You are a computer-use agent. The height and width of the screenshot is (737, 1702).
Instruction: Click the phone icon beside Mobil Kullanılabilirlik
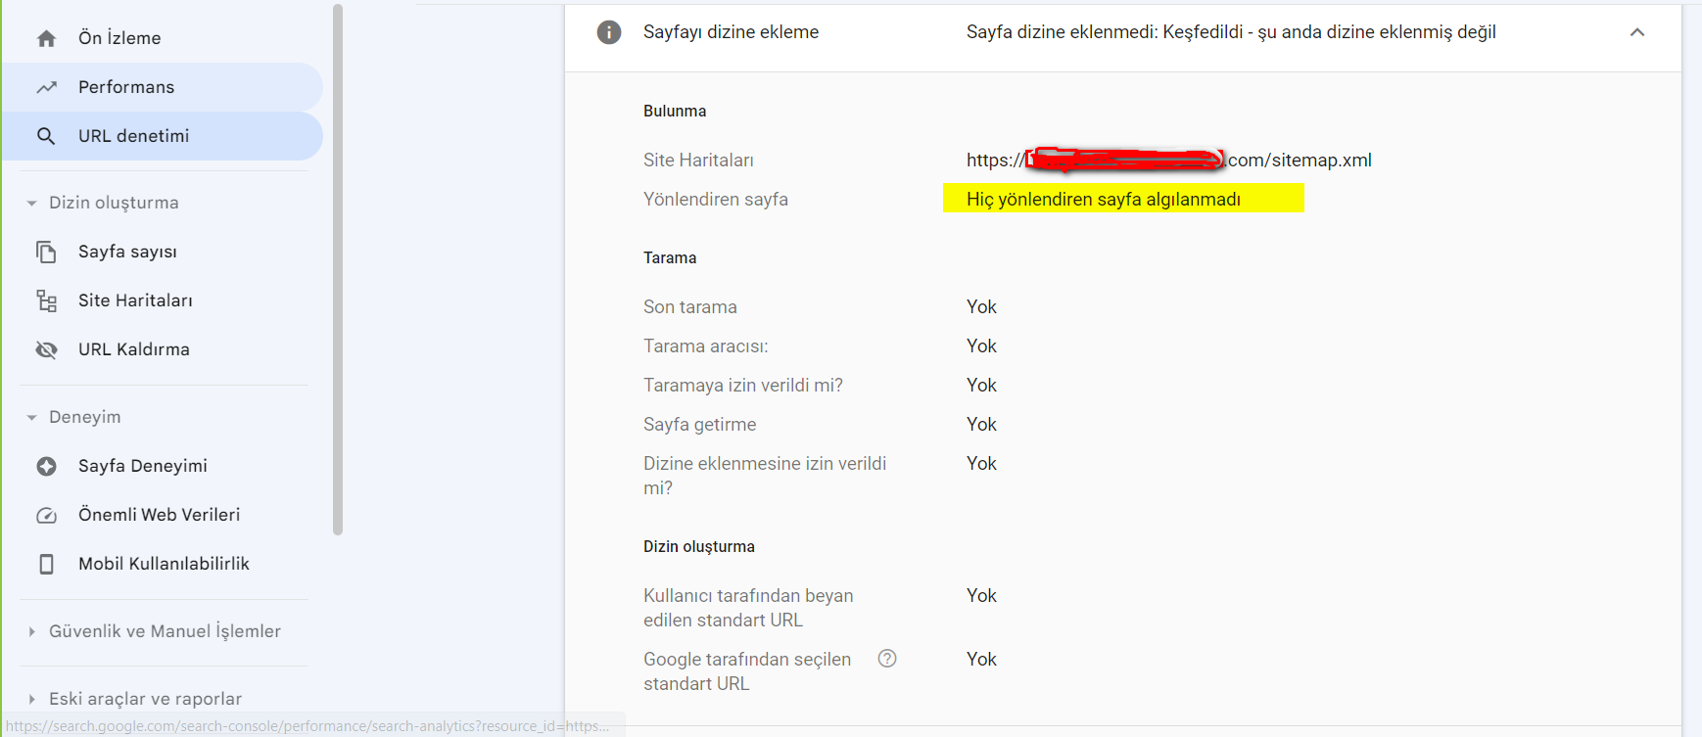click(x=46, y=564)
